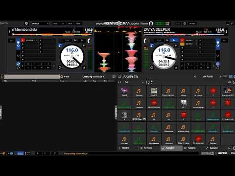Click slip mode icon under deck 2 platter
The height and width of the screenshot is (176, 235).
click(x=152, y=67)
